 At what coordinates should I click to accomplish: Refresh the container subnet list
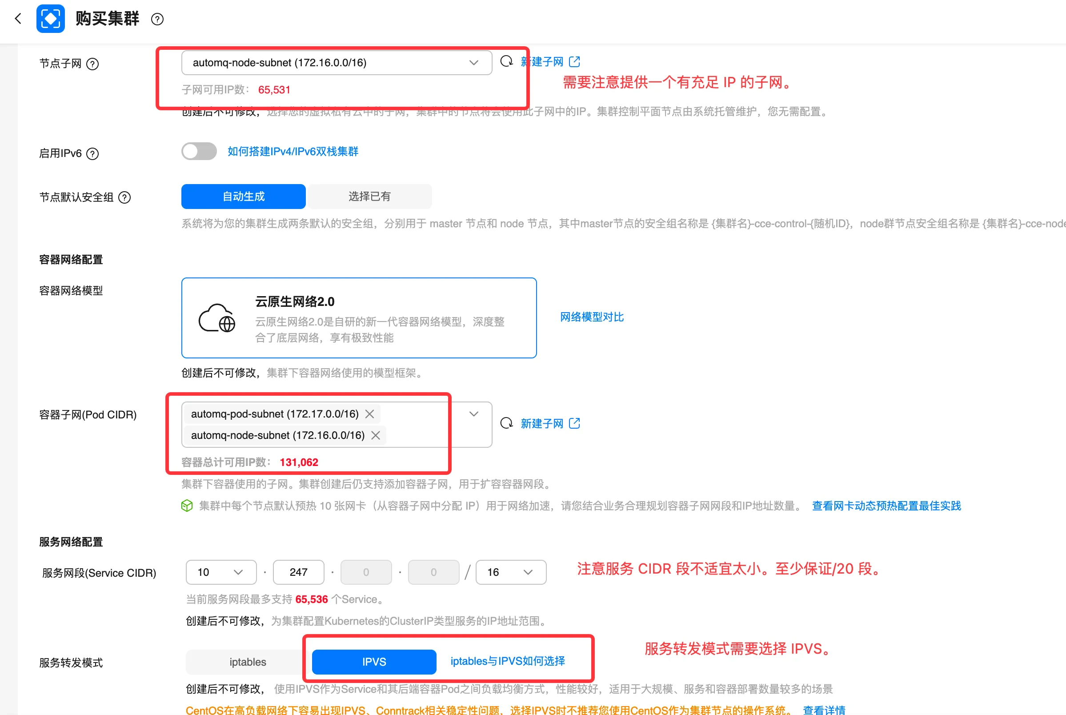point(506,423)
